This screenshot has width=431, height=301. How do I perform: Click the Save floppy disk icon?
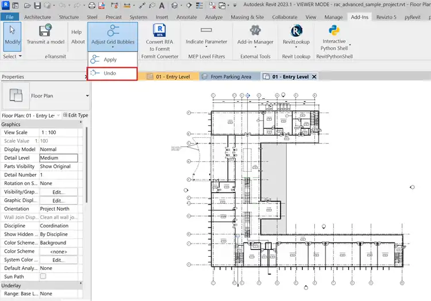click(37, 5)
